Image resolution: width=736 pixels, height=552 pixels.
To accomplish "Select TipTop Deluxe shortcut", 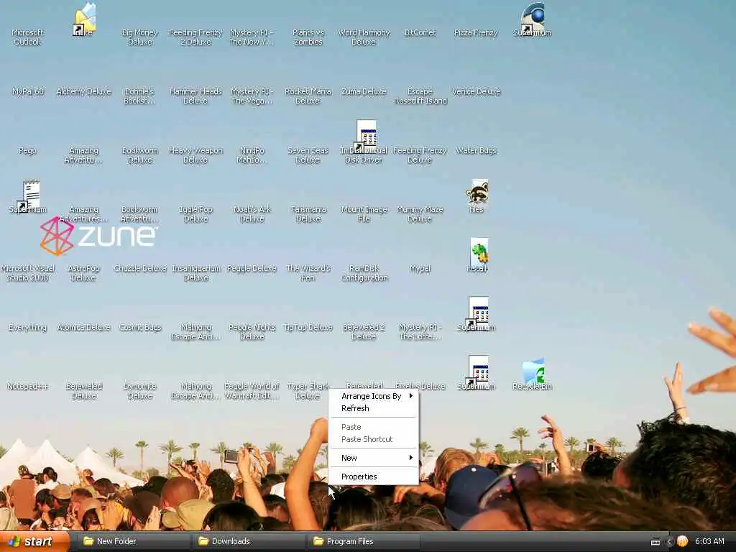I will point(308,327).
